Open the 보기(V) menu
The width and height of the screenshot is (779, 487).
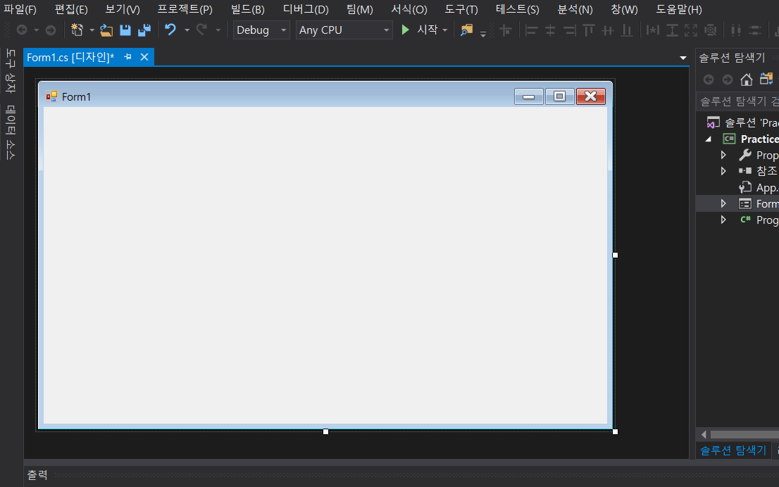point(123,9)
